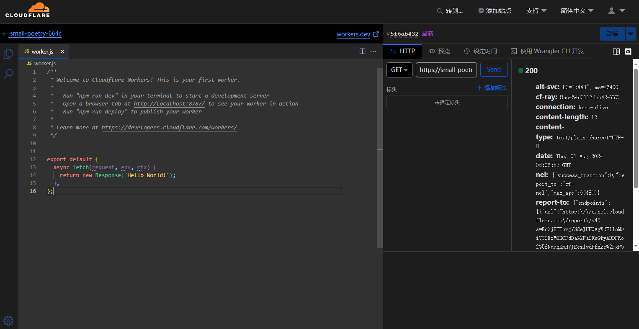Expand the user account dropdown arrow
The image size is (639, 329).
coord(622,10)
